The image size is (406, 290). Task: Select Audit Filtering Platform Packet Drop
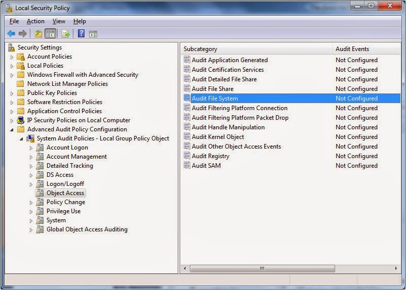[x=292, y=118]
